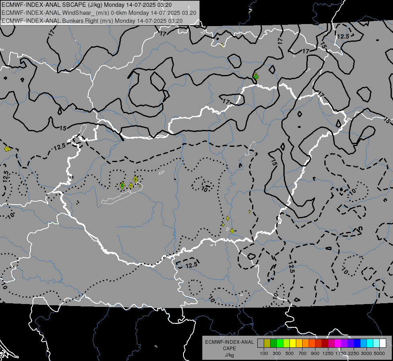Click the 3000 value on legend scale
The image size is (393, 361).
pos(367,353)
